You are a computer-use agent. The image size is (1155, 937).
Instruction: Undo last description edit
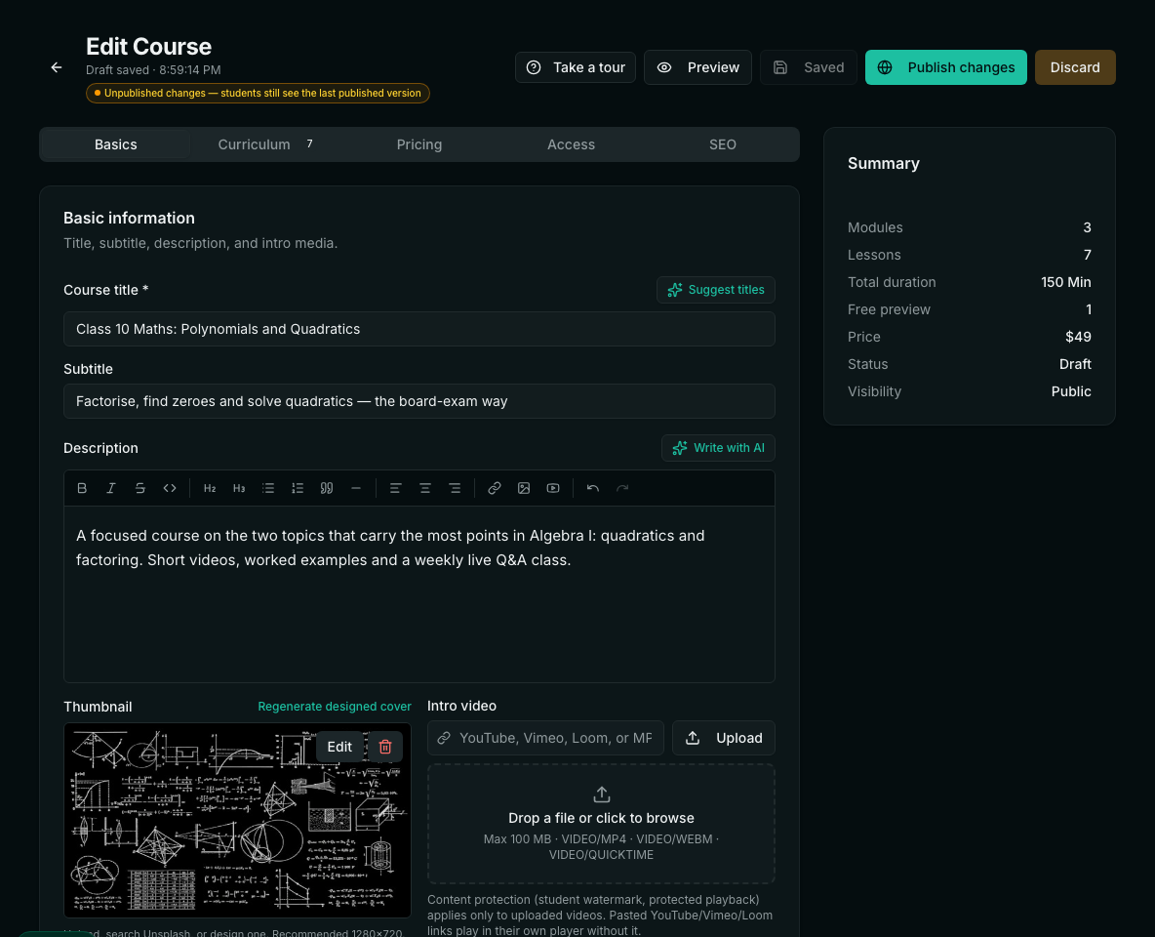tap(593, 488)
